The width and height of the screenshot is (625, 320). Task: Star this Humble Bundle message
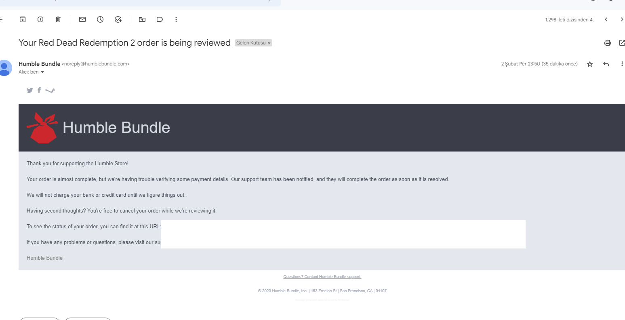tap(590, 64)
